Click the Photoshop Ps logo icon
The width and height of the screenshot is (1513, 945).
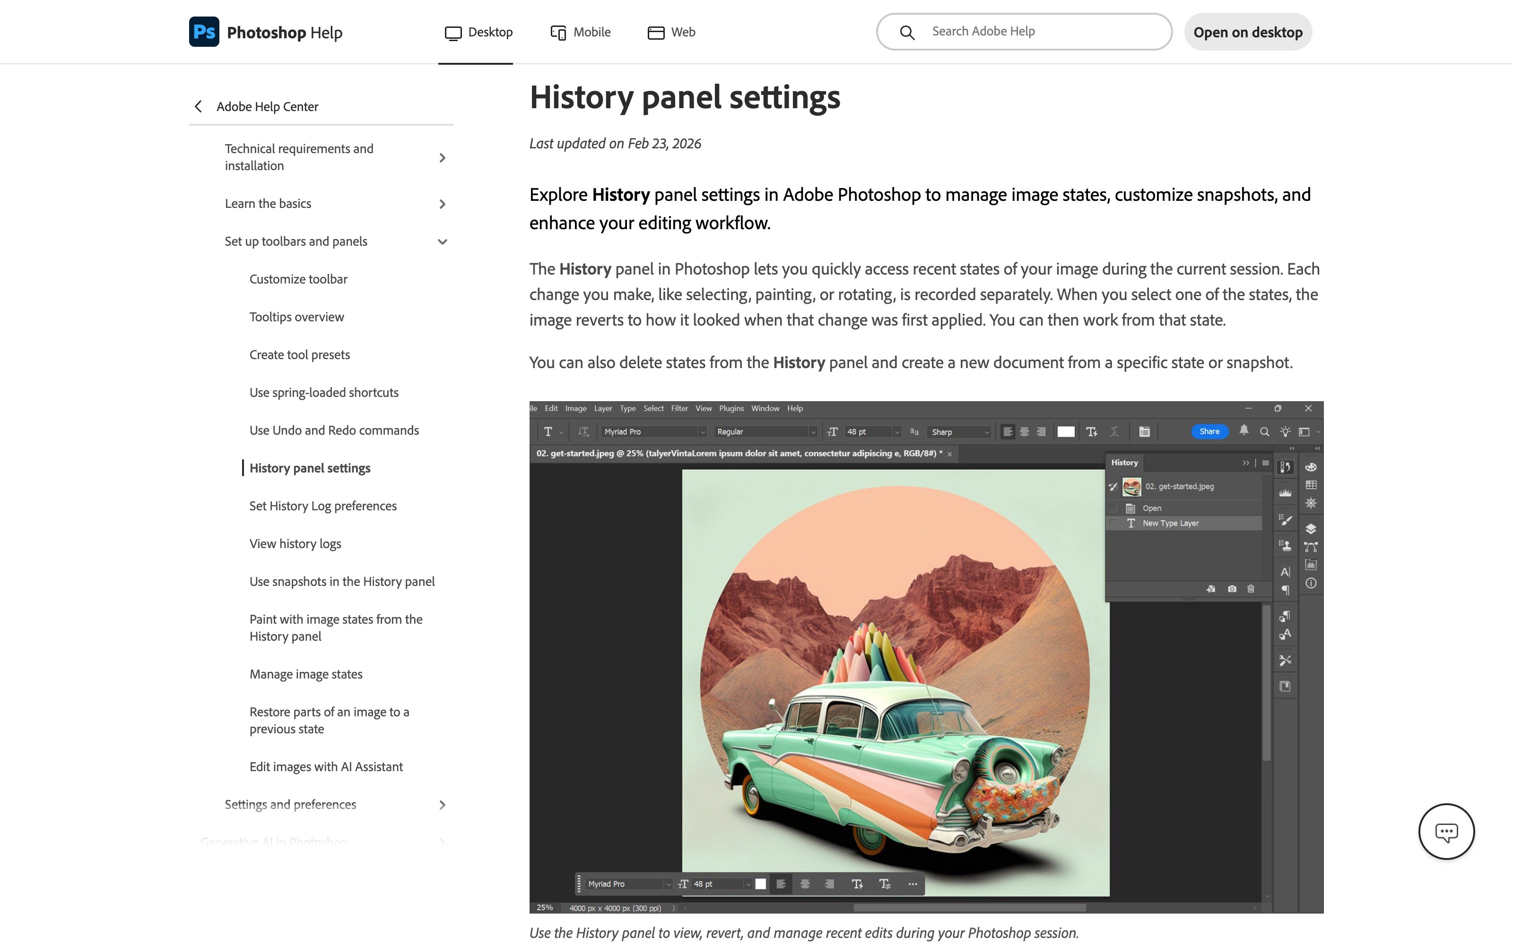point(204,32)
